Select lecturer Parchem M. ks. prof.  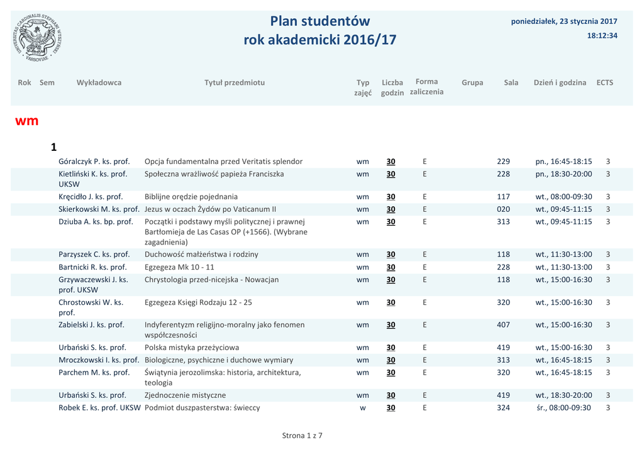[x=94, y=373]
